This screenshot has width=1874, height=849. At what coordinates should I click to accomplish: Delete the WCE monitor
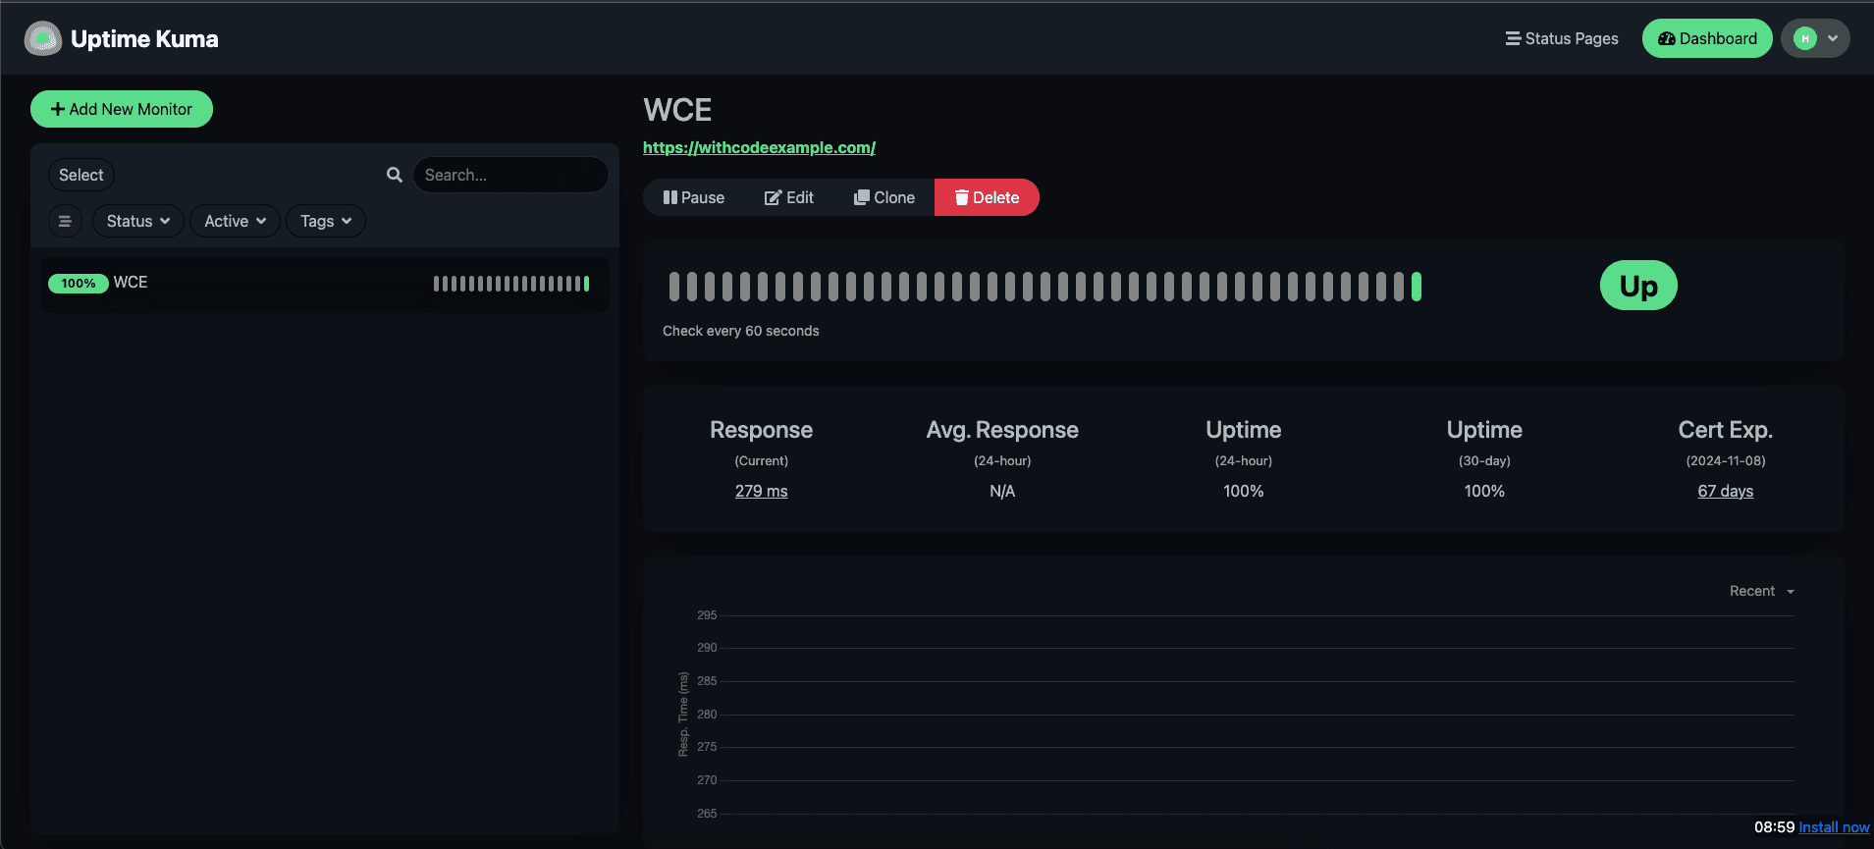tap(987, 197)
